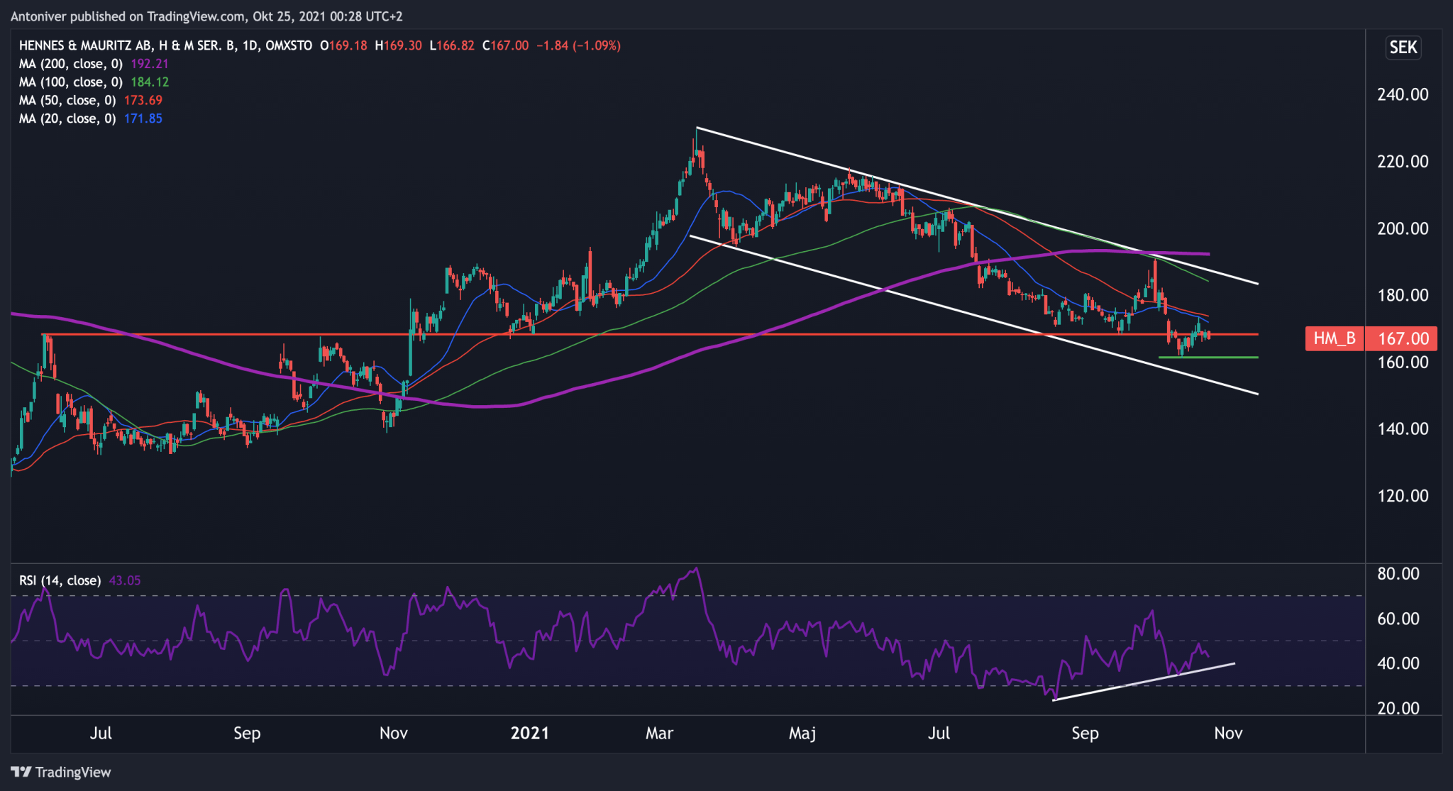
Task: Click the HM_B symbol price label
Action: (1334, 338)
